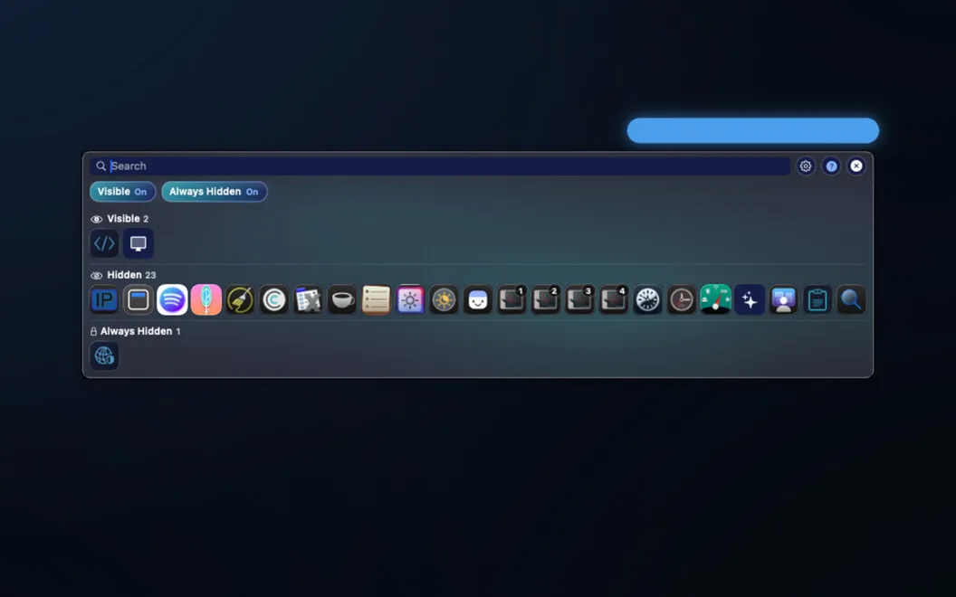Click the purple brightness sun icon
This screenshot has width=956, height=597.
click(x=410, y=299)
